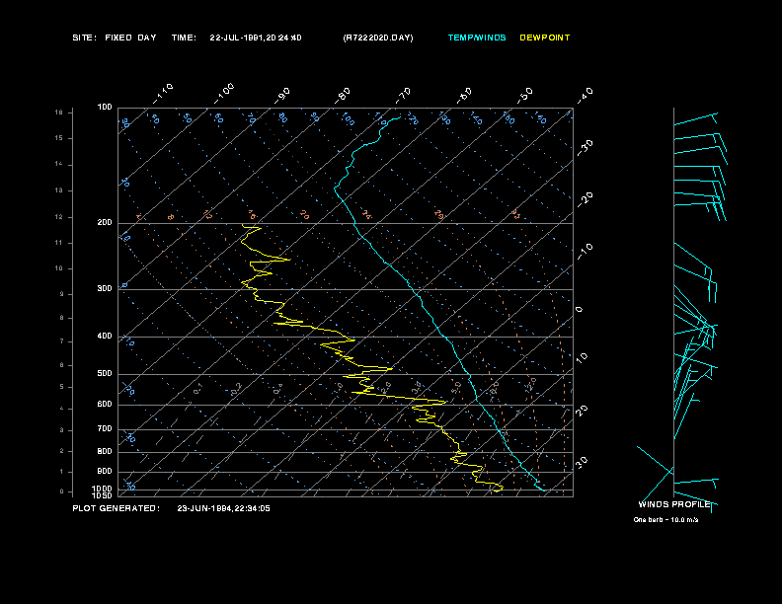Click the 16 km height axis label
The image size is (782, 604).
pos(59,113)
